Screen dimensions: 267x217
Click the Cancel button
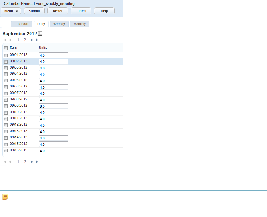coord(81,11)
